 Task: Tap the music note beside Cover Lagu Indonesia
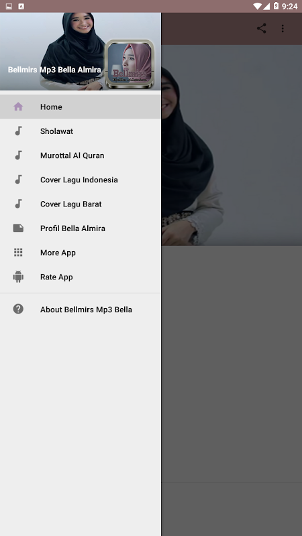pos(18,180)
